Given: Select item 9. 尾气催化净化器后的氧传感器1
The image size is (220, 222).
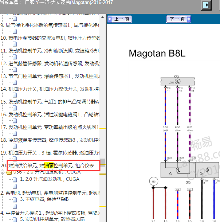Looking at the screenshot, I should point(50,26).
